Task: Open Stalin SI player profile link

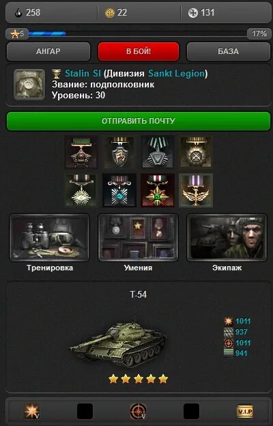Action: coord(83,73)
